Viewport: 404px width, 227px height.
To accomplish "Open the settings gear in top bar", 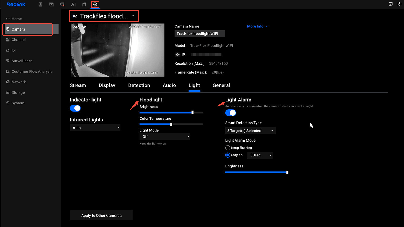I will [x=95, y=4].
